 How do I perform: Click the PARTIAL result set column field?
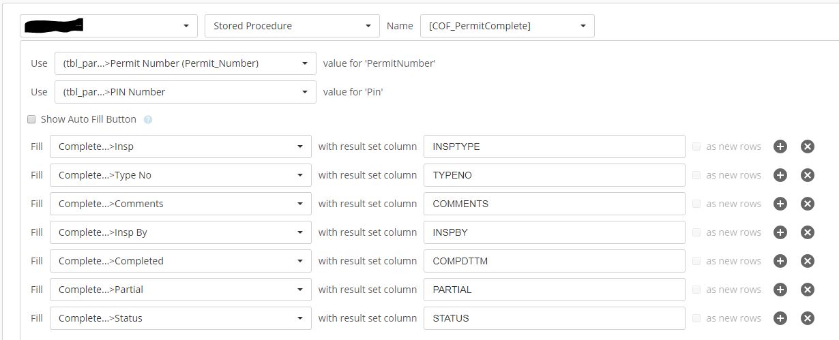click(x=554, y=290)
